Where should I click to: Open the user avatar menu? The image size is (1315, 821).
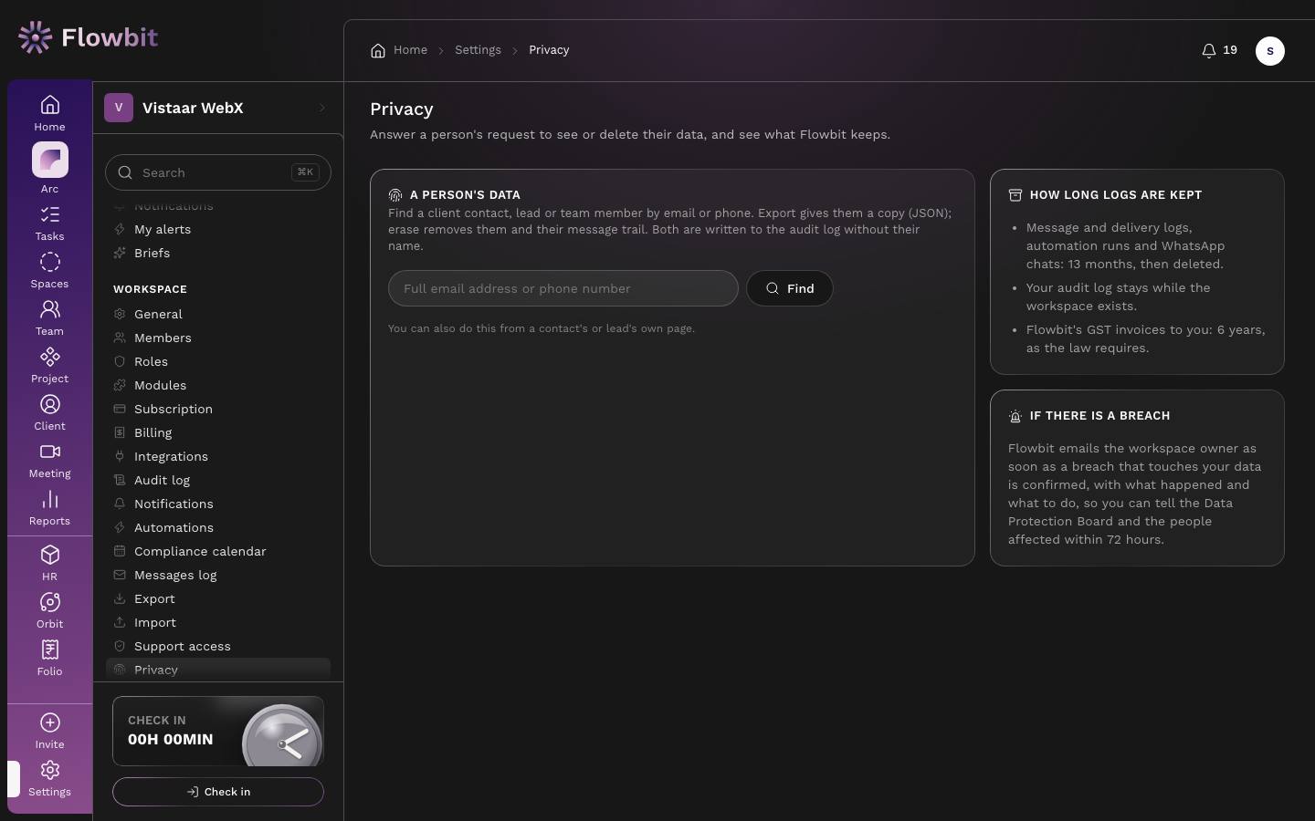coord(1270,51)
